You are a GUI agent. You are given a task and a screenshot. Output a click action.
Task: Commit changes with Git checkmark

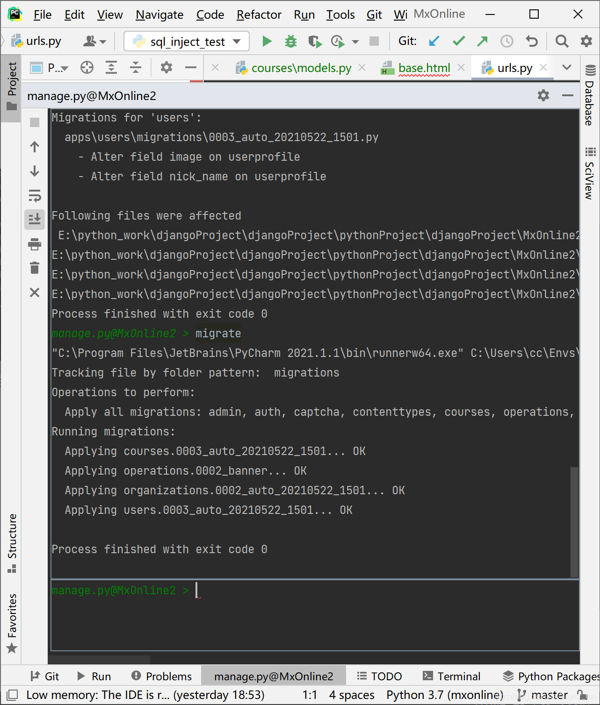pyautogui.click(x=459, y=41)
